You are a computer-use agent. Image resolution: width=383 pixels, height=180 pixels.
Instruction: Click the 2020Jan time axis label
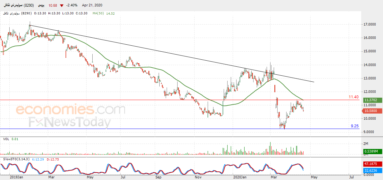tap(240, 177)
